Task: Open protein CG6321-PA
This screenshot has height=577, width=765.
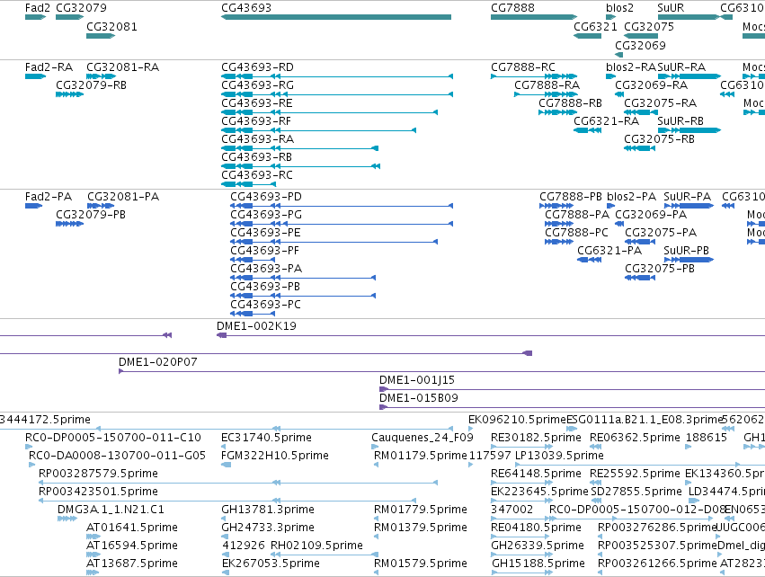Action: coord(589,260)
